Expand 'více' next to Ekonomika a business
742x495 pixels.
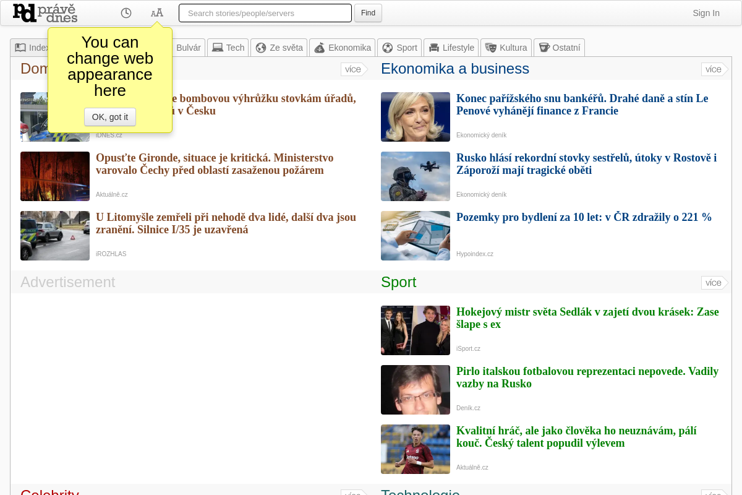click(714, 69)
